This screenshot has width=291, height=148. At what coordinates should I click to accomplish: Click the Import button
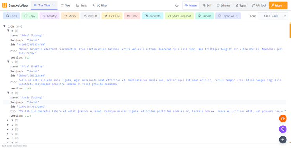[204, 16]
